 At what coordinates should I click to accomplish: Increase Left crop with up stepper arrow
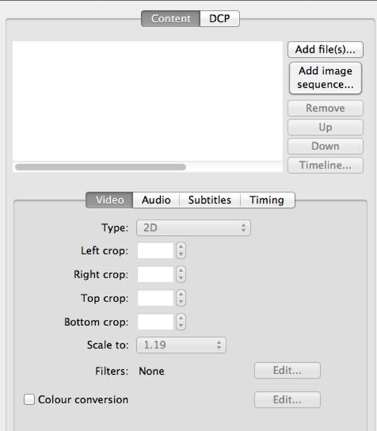point(181,247)
